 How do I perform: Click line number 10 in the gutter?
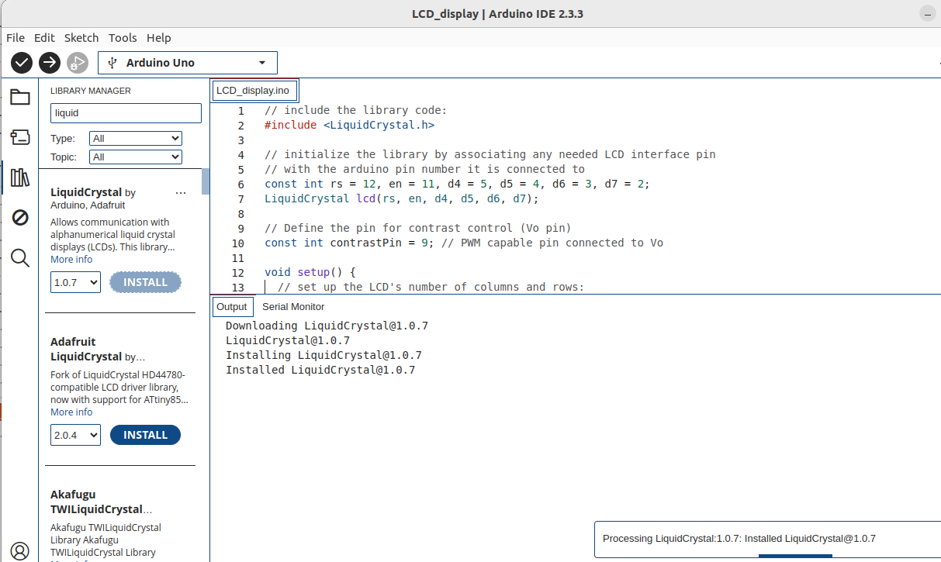click(237, 243)
